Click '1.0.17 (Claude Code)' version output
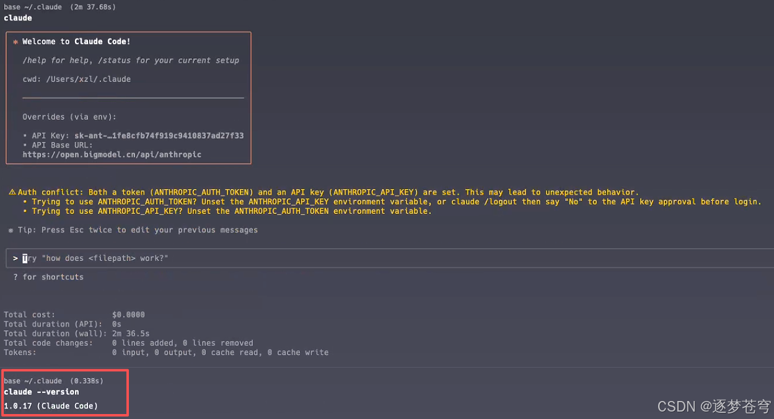This screenshot has height=419, width=774. pos(51,406)
